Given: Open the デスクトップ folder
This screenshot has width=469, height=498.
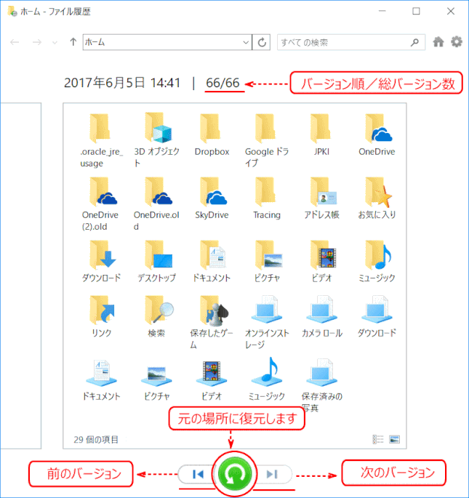Looking at the screenshot, I should point(156,261).
